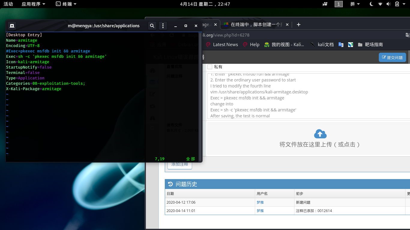Click the screen recorder camera icon
The width and height of the screenshot is (410, 230).
pyautogui.click(x=325, y=4)
